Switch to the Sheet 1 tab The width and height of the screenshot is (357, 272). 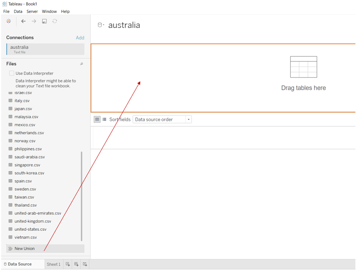[53, 264]
